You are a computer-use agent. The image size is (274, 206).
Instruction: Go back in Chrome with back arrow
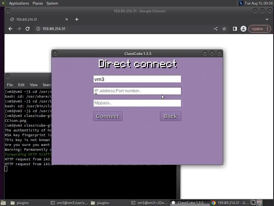10,29
